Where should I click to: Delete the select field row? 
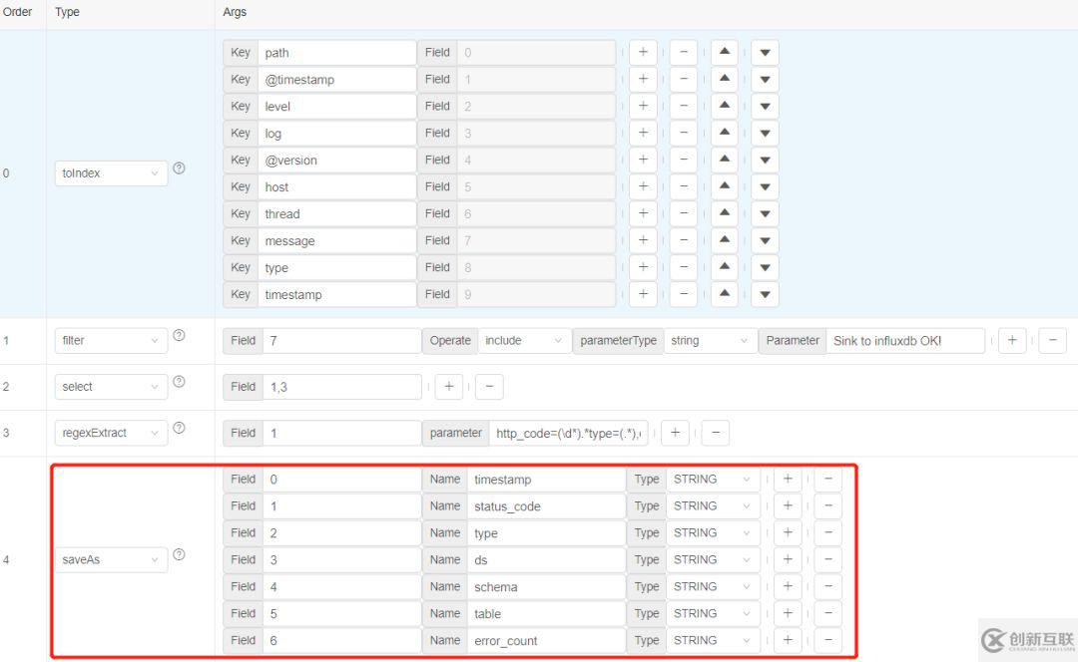coord(489,387)
